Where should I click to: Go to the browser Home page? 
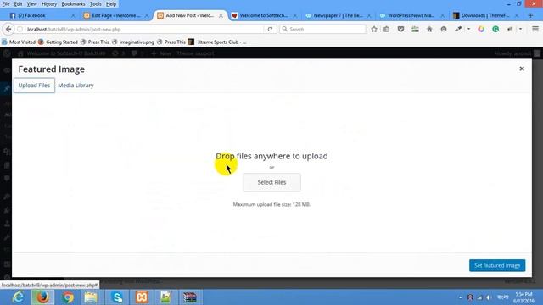coord(429,30)
